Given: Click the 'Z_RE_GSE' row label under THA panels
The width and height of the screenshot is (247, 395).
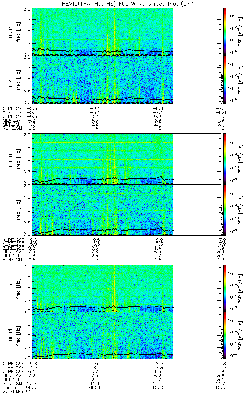Looking at the screenshot, I should [13, 116].
